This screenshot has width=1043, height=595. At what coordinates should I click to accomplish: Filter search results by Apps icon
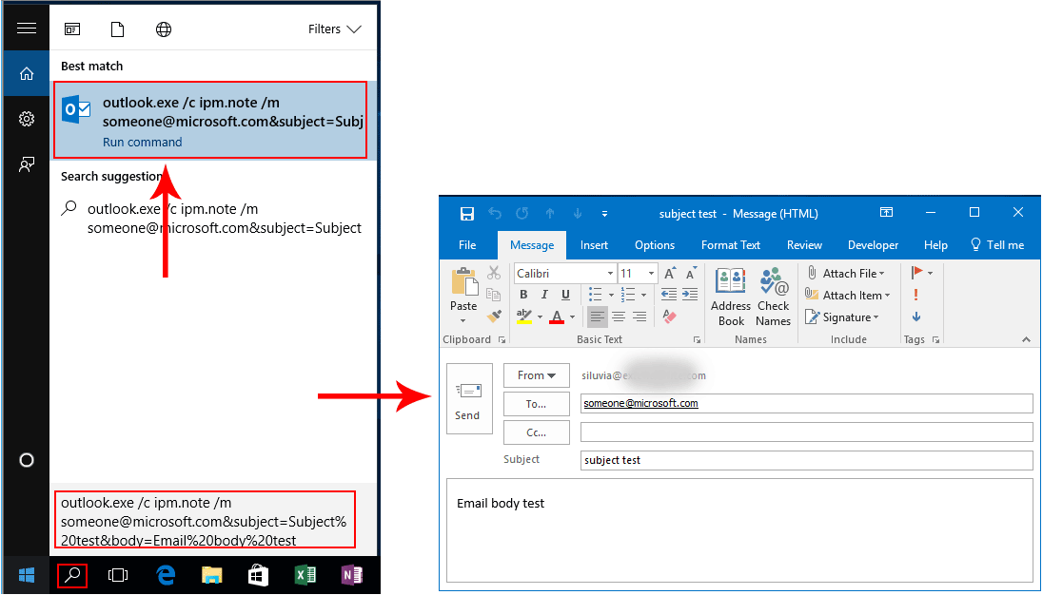pos(71,29)
